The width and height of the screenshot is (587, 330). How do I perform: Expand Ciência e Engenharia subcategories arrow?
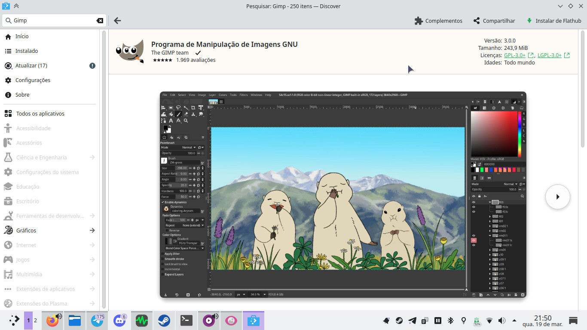tap(92, 158)
